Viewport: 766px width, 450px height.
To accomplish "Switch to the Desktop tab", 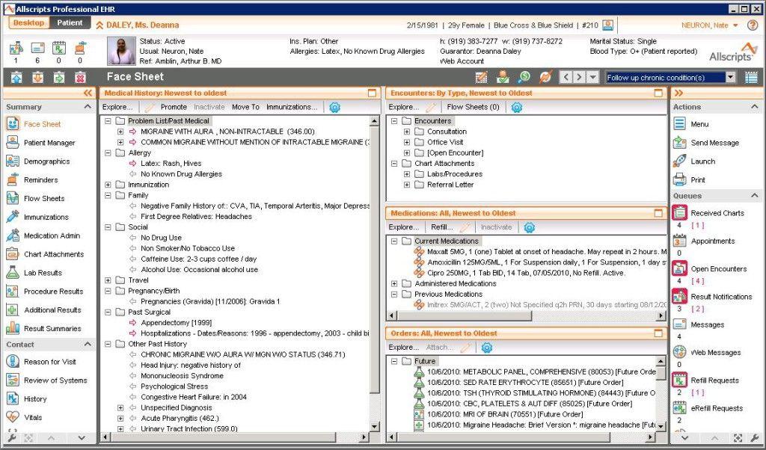I will coord(29,23).
